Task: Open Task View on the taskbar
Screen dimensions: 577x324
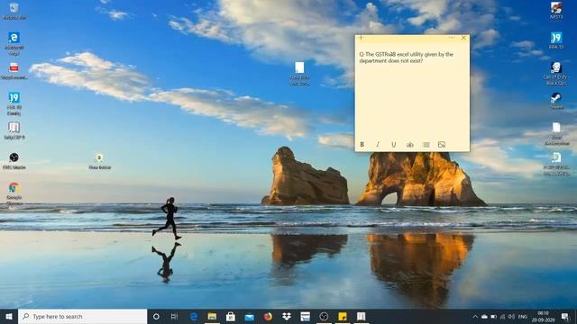Action: (174, 316)
